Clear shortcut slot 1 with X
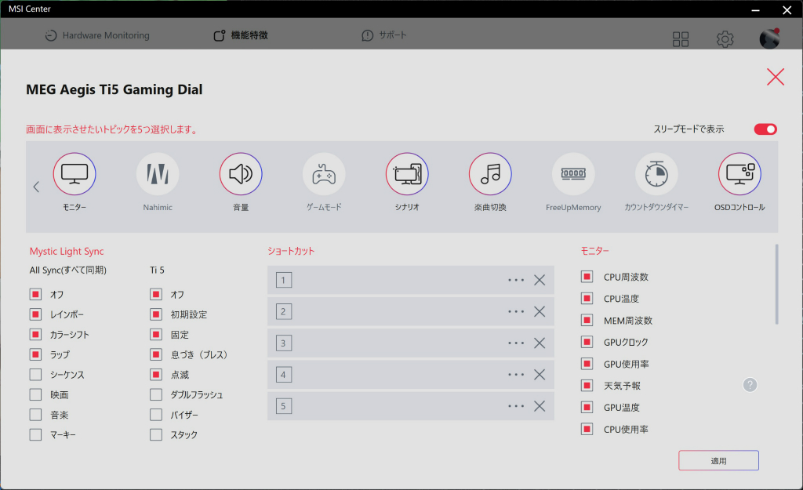This screenshot has height=490, width=803. pyautogui.click(x=540, y=280)
